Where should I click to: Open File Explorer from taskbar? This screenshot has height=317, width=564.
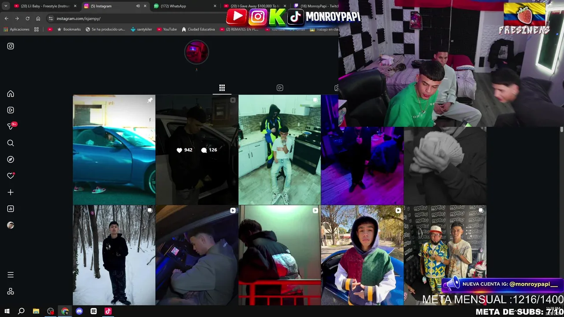click(36, 311)
